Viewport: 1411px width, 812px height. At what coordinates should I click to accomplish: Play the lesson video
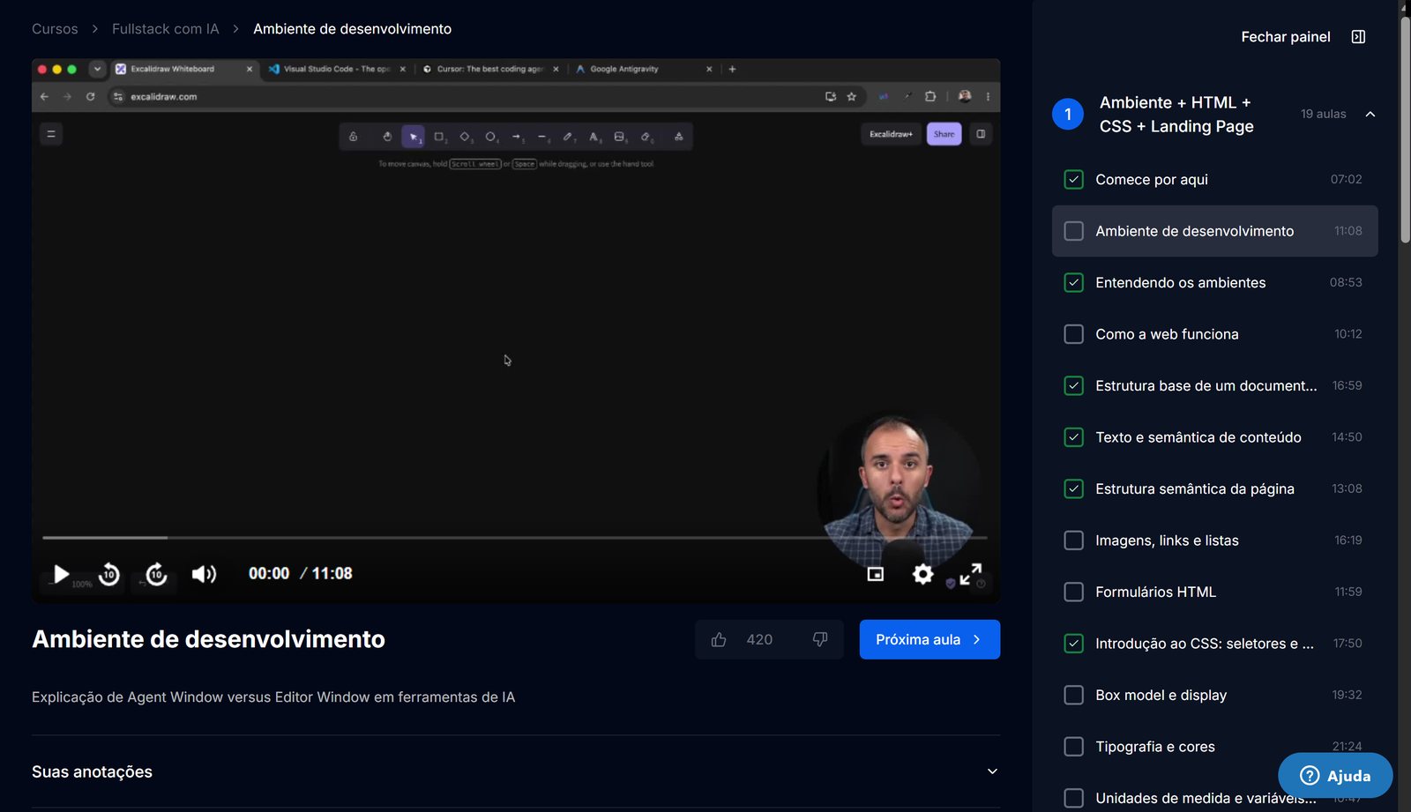click(61, 574)
